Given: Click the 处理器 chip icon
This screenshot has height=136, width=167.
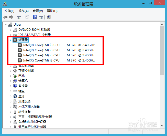Looking at the screenshot, I should [15, 40].
